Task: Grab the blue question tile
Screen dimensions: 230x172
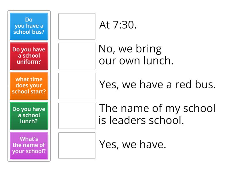Action: coord(29,26)
